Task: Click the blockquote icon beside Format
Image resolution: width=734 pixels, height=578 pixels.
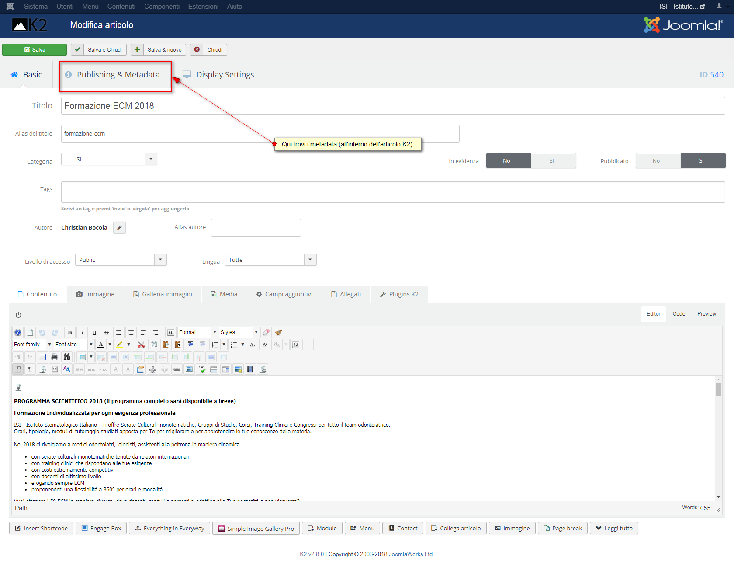Action: coord(171,332)
